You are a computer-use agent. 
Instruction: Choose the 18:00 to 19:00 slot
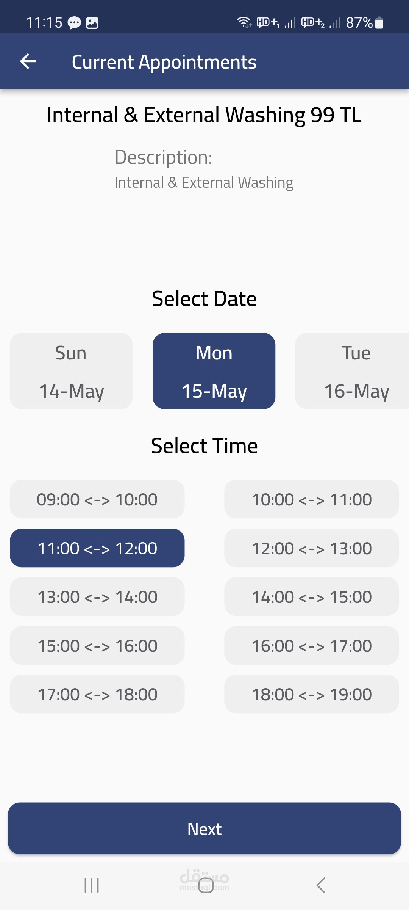pos(311,694)
